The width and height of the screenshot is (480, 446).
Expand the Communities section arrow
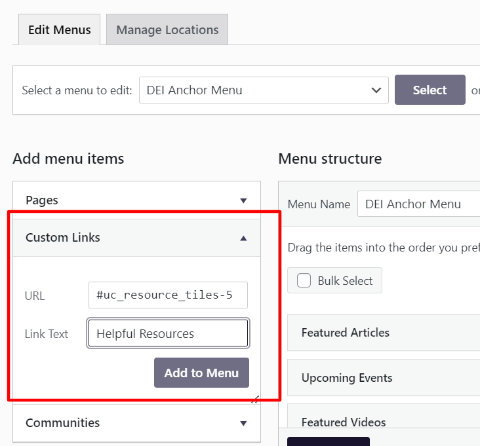coord(243,423)
